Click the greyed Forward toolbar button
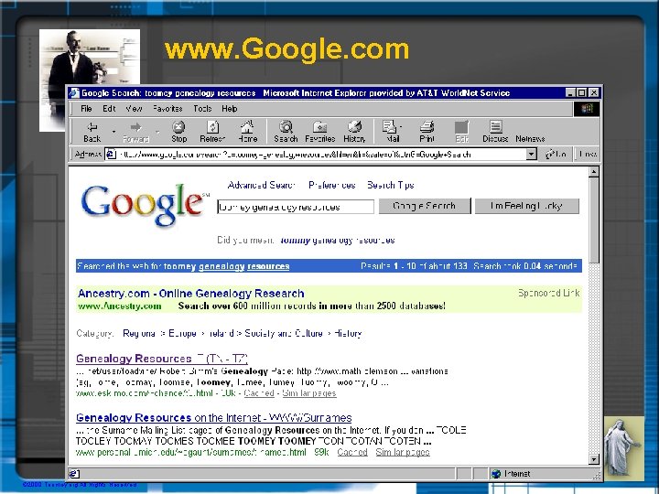 click(x=135, y=132)
